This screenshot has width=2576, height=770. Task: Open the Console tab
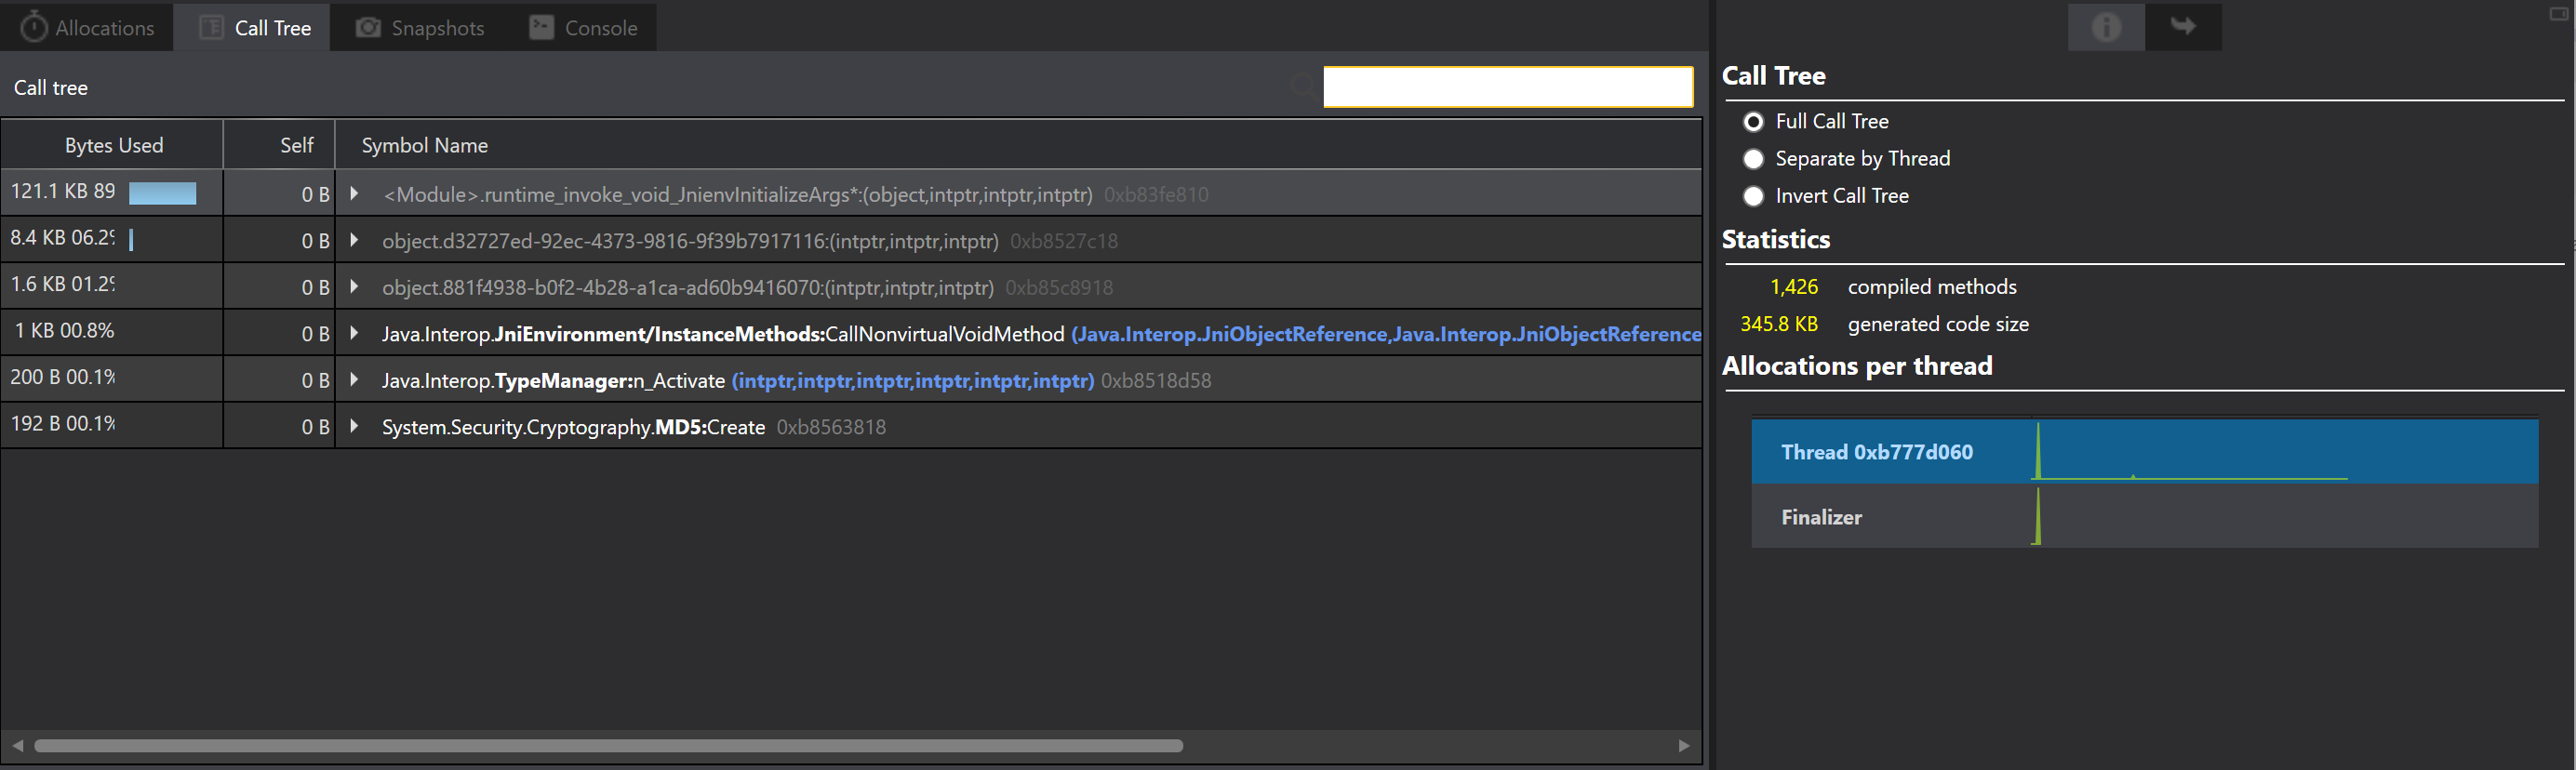(x=583, y=27)
